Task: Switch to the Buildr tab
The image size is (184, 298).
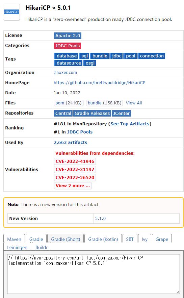Action: coord(42,247)
